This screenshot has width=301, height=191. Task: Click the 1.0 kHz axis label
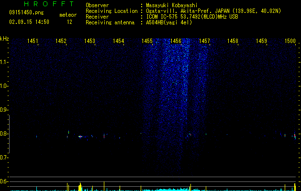tap(4, 86)
